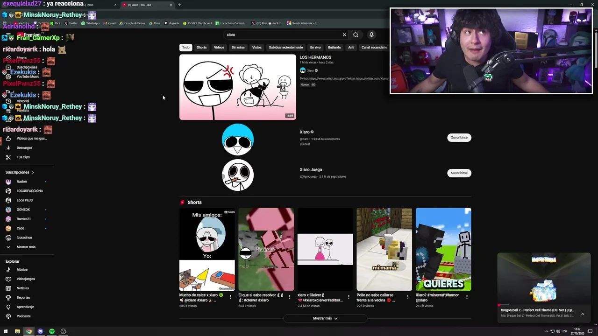Open the Música explore section
598x336 pixels.
coord(22,270)
